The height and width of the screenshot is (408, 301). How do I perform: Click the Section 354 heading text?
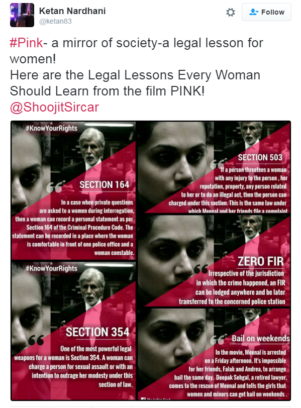pos(97,332)
